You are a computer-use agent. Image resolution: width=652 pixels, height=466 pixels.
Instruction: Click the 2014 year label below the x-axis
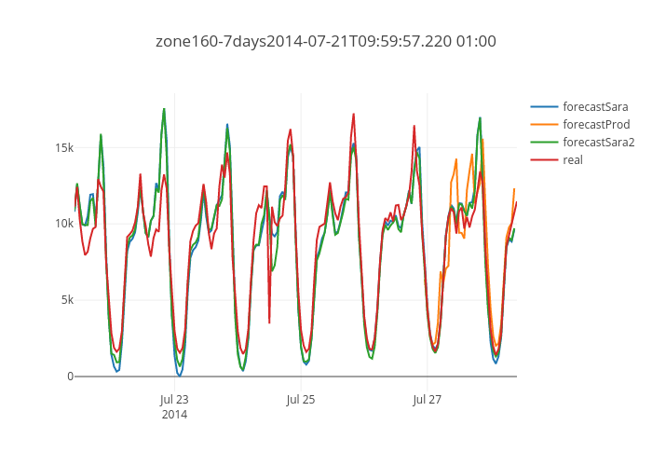(x=174, y=414)
